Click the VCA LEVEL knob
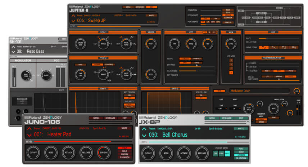 pyautogui.click(x=231, y=44)
